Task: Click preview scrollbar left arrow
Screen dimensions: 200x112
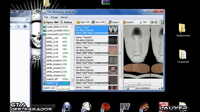Action: tap(125, 84)
